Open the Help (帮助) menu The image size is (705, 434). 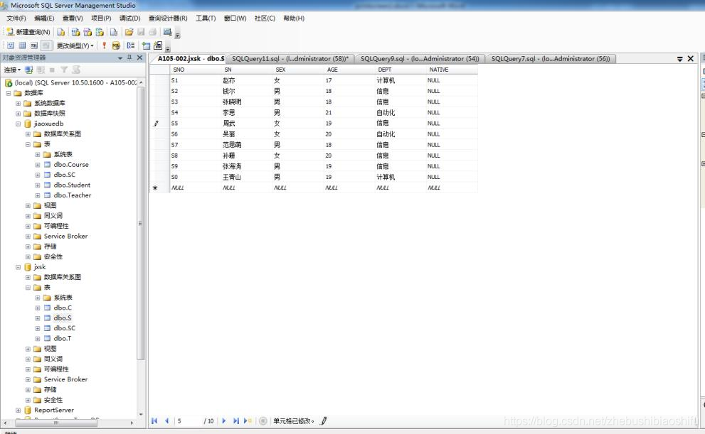pyautogui.click(x=294, y=18)
